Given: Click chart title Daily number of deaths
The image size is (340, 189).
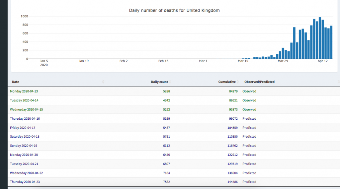Looking at the screenshot, I should click(x=174, y=11).
